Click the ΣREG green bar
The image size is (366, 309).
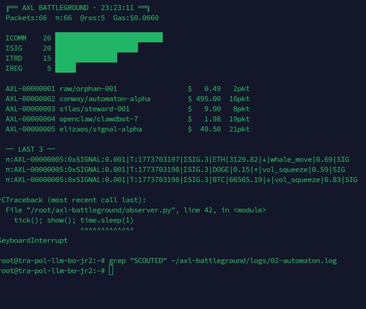click(x=65, y=68)
